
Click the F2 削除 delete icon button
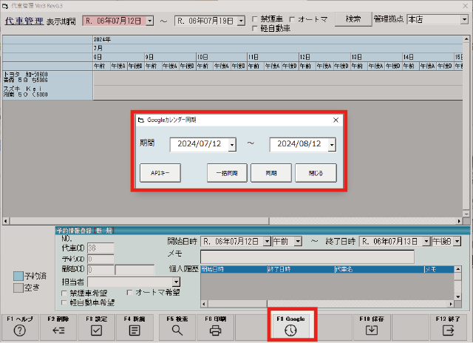[58, 327]
